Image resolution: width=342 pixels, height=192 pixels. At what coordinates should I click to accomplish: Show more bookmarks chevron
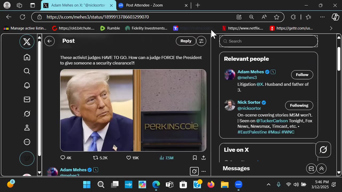coord(331,28)
